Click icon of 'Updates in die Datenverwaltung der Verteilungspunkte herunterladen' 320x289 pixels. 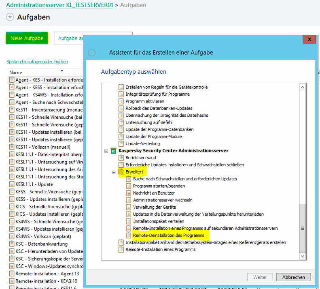click(x=128, y=214)
